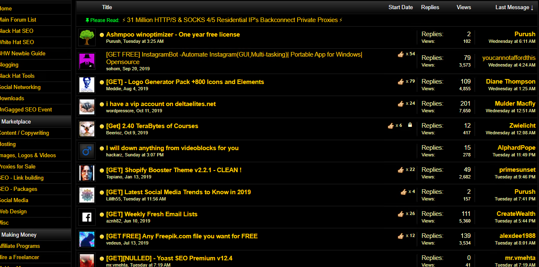
Task: Click unread dot beside videoblocks thread
Action: (x=102, y=148)
